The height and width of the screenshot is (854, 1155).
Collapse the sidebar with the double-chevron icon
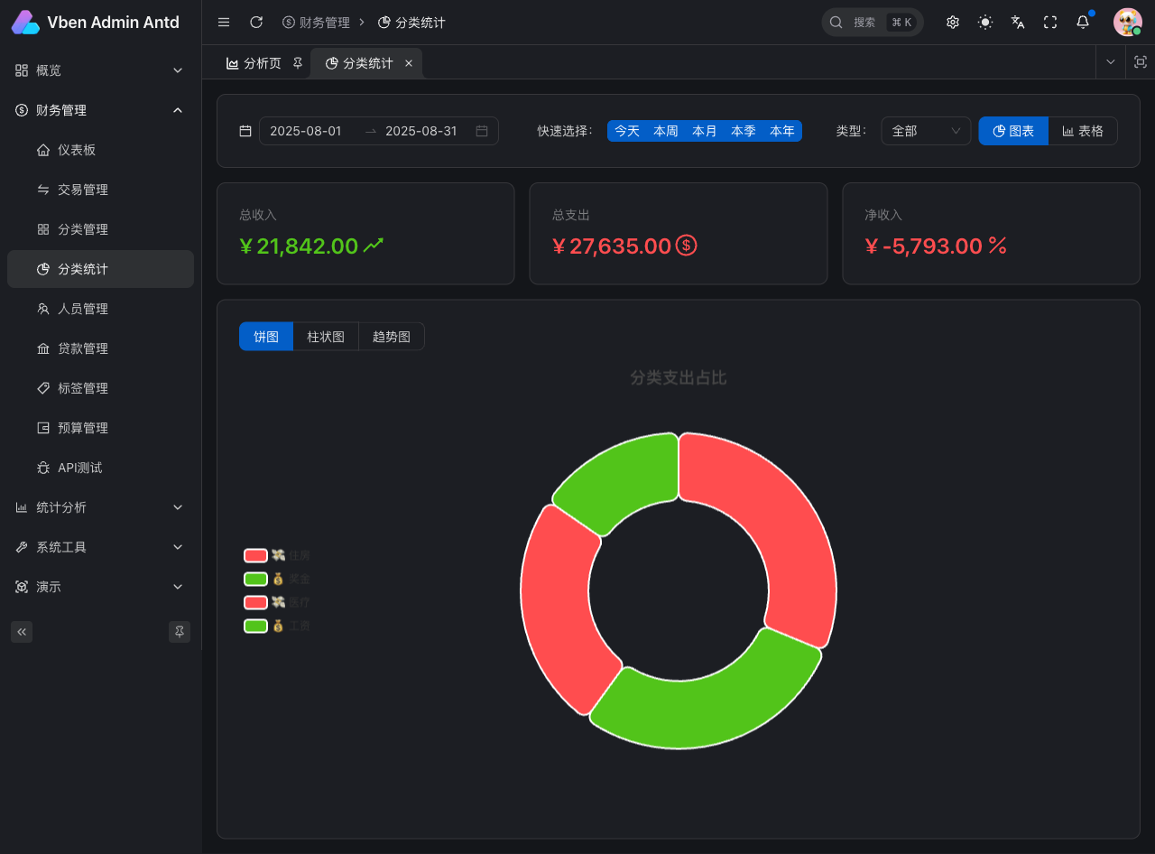click(22, 632)
